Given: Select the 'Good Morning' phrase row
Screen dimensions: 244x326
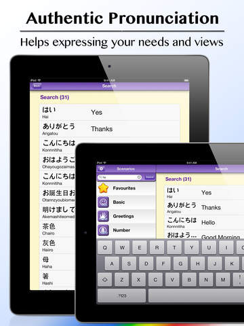Looking at the screenshot, I should tap(205, 234).
